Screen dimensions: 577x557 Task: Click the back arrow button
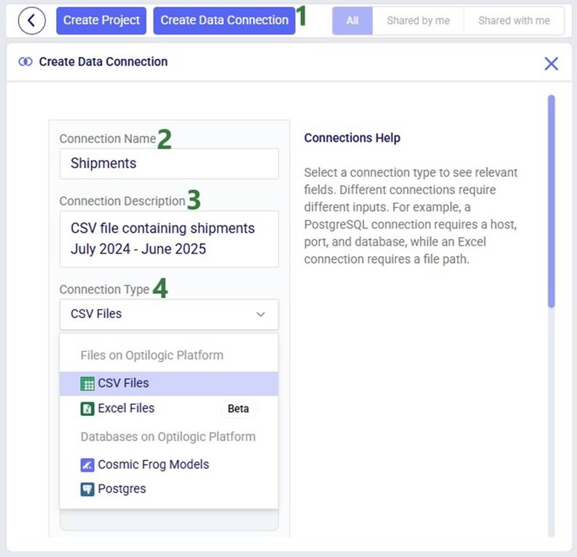pyautogui.click(x=32, y=20)
